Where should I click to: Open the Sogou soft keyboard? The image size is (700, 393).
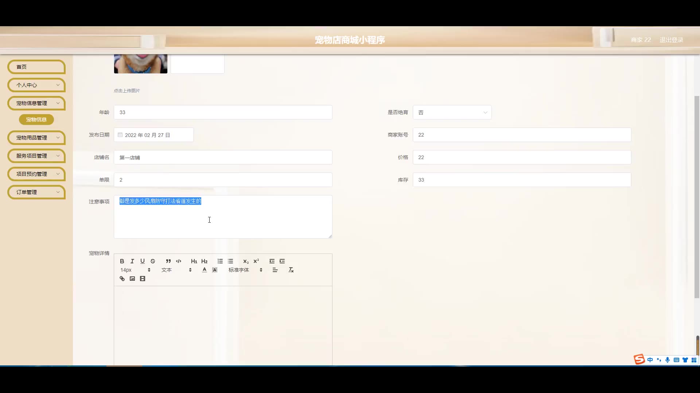pos(676,360)
